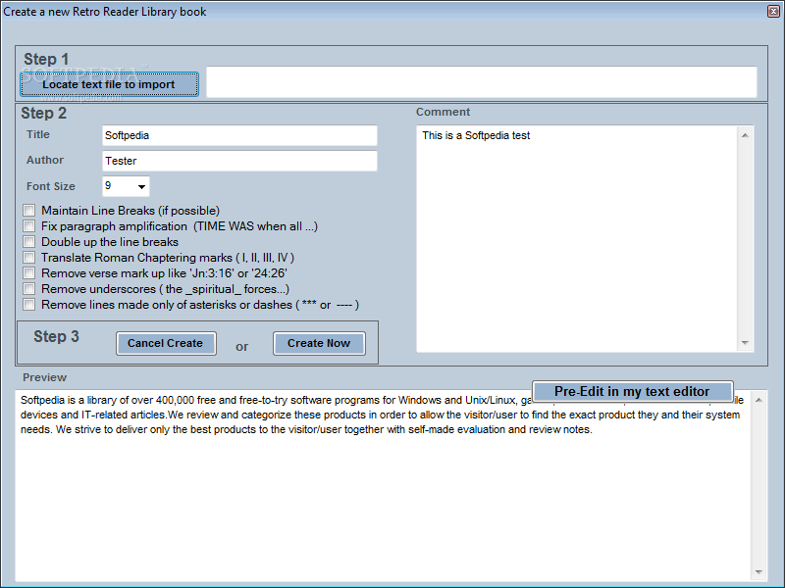Click the Preview pane scroll up arrow
This screenshot has width=785, height=588.
[759, 400]
